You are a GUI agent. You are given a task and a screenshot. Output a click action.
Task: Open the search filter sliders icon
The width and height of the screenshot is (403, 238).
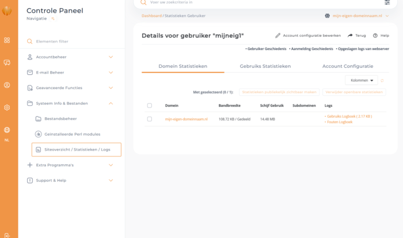click(x=387, y=2)
